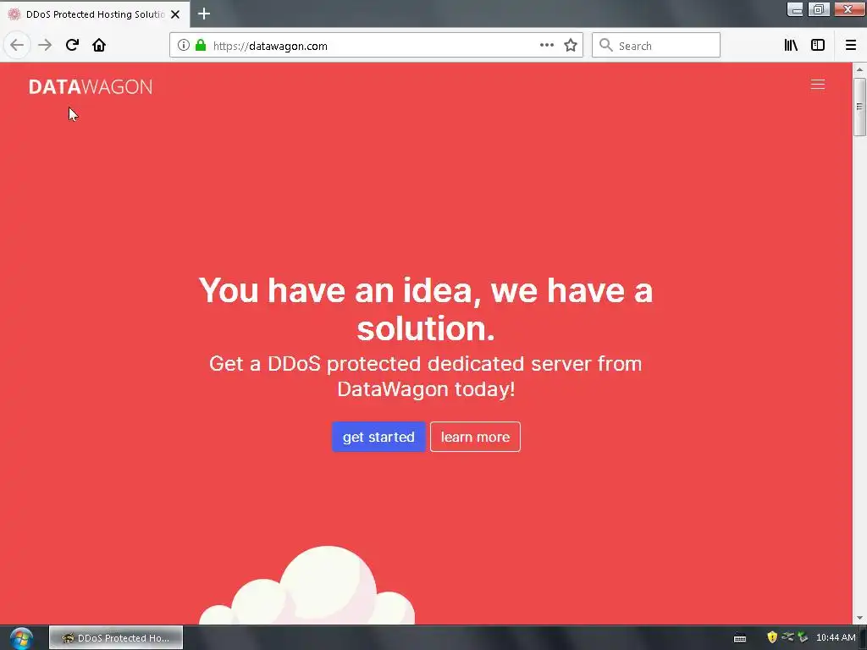Open the Windows Start menu
The height and width of the screenshot is (650, 867).
point(21,638)
